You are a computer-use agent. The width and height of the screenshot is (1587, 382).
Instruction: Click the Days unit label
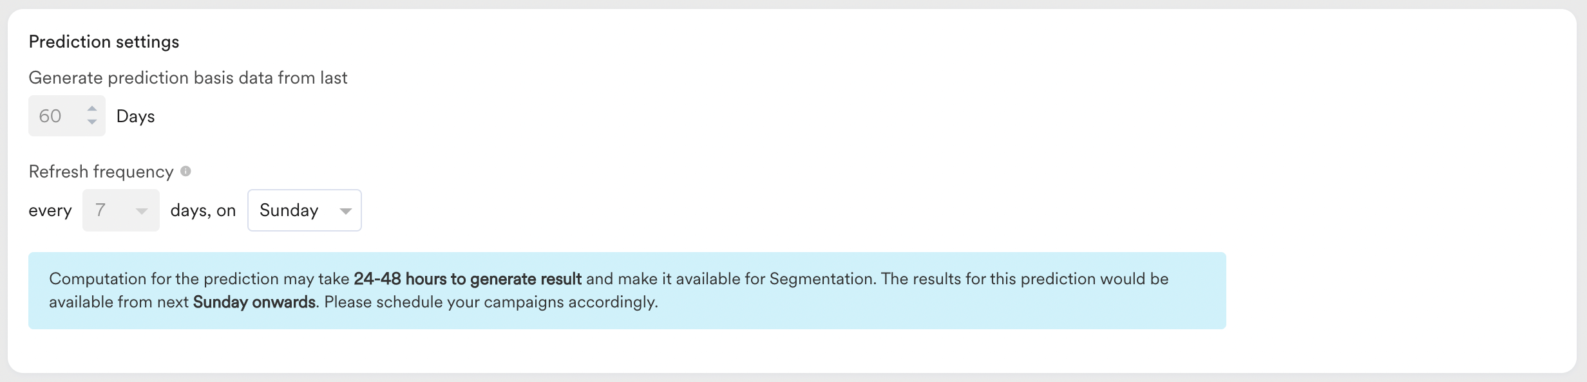135,116
